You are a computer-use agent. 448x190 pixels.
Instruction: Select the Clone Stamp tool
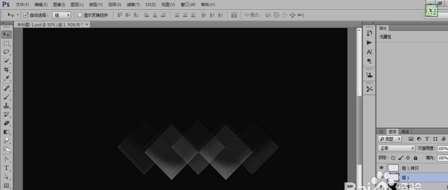pyautogui.click(x=7, y=106)
